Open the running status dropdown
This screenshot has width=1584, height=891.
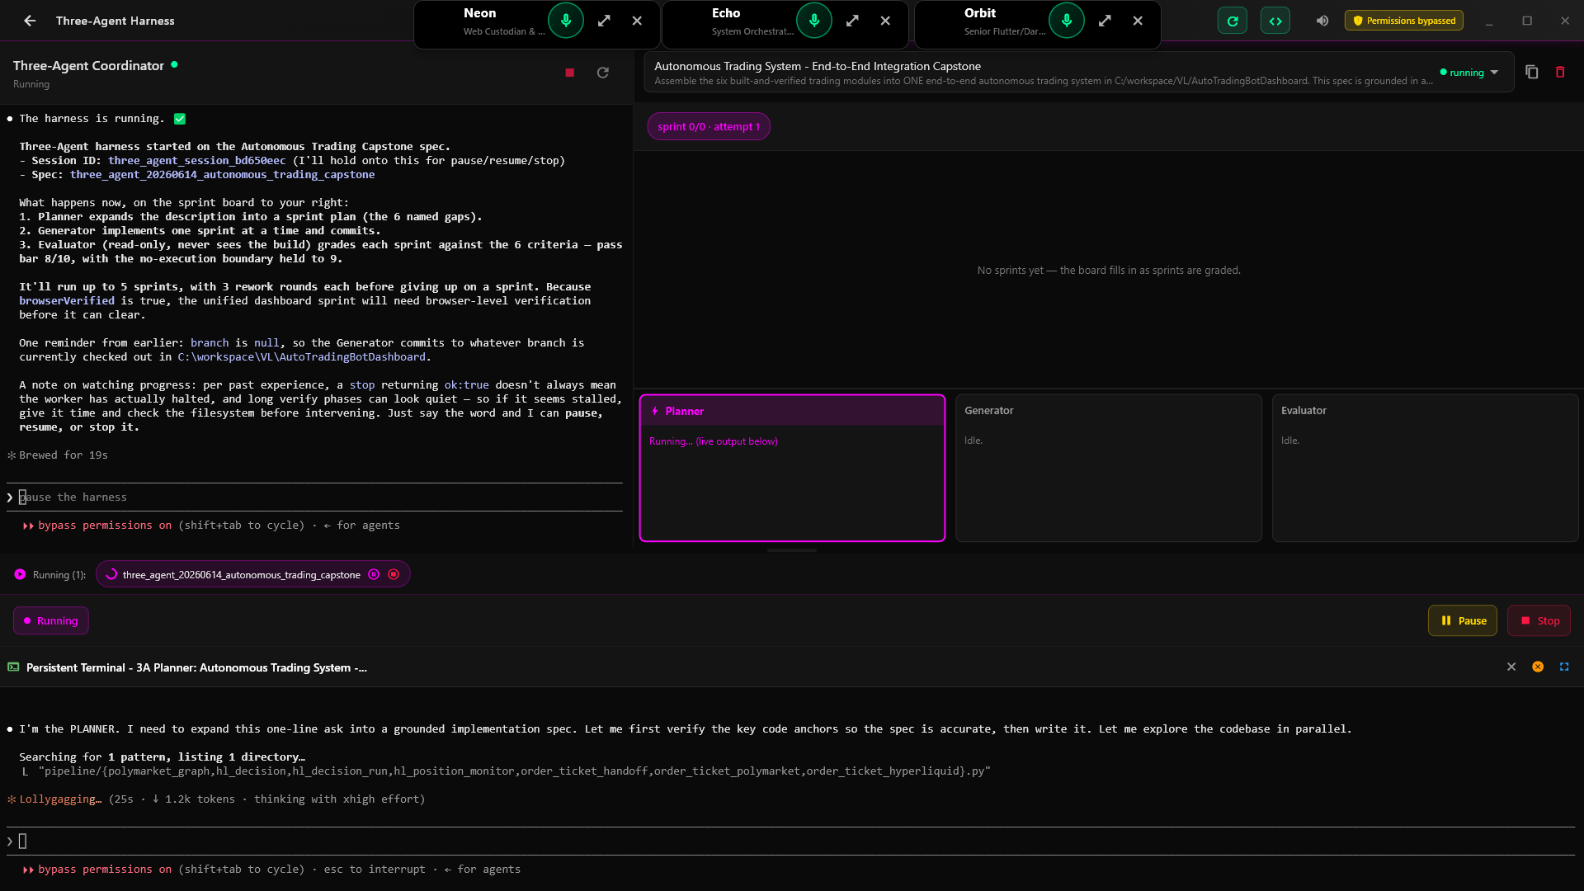(1469, 73)
